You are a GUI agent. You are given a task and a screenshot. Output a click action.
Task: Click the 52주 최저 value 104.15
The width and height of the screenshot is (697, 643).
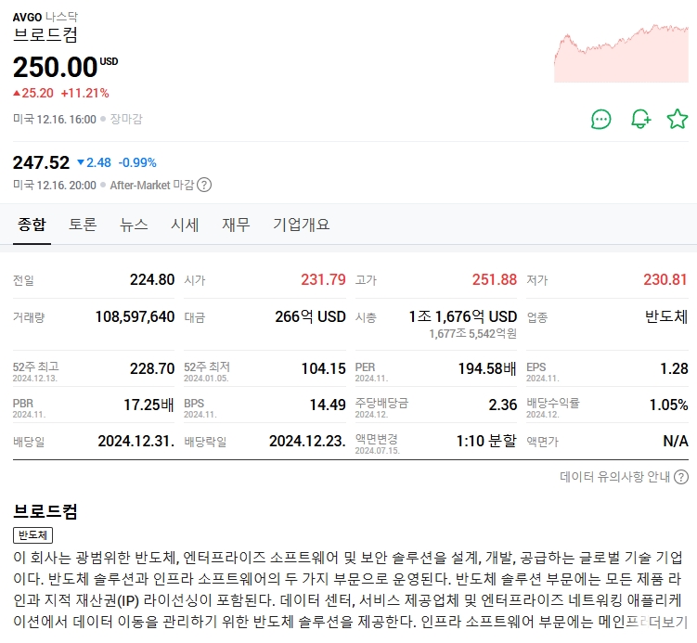tap(323, 368)
